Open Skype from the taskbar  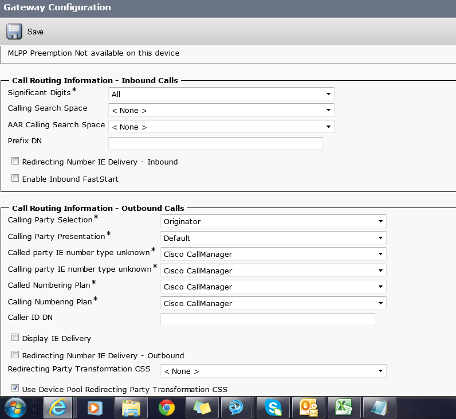pyautogui.click(x=273, y=408)
